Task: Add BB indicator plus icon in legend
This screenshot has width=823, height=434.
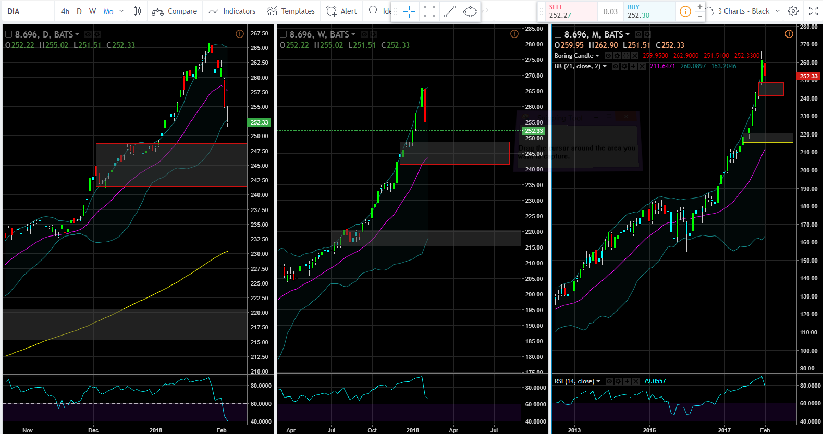Action: [x=633, y=66]
